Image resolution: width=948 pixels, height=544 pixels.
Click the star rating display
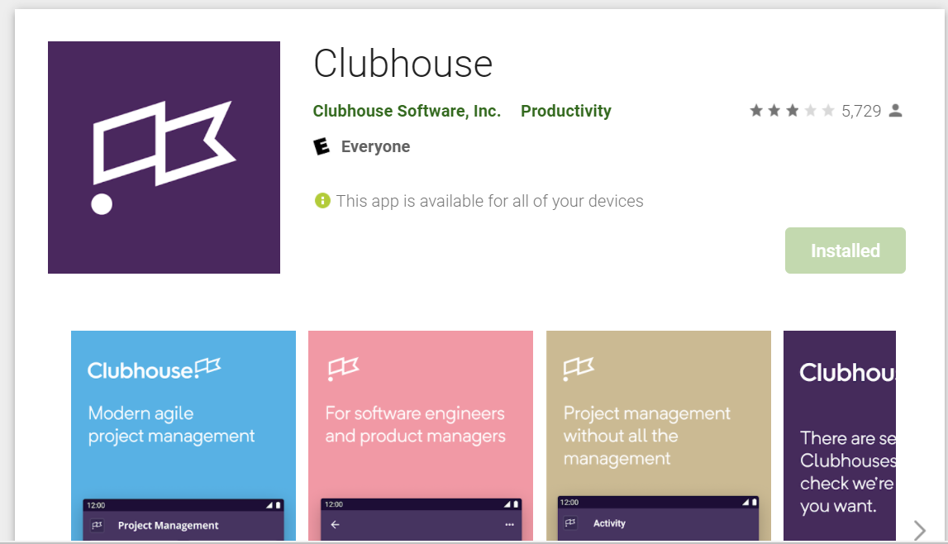point(792,111)
